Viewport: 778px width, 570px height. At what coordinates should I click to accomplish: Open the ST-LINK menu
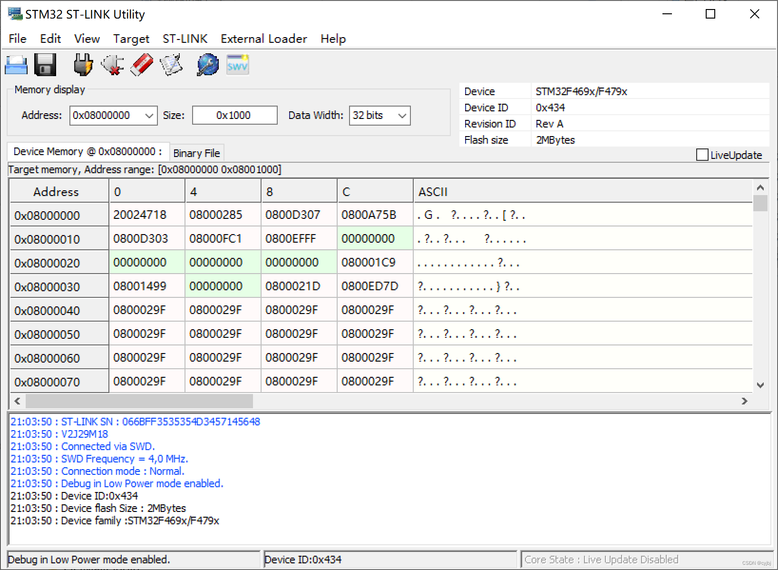[x=185, y=39]
